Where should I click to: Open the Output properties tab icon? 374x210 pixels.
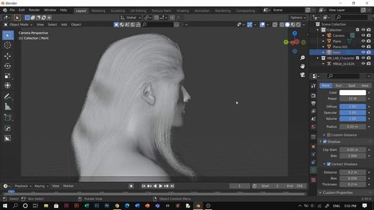click(x=313, y=103)
